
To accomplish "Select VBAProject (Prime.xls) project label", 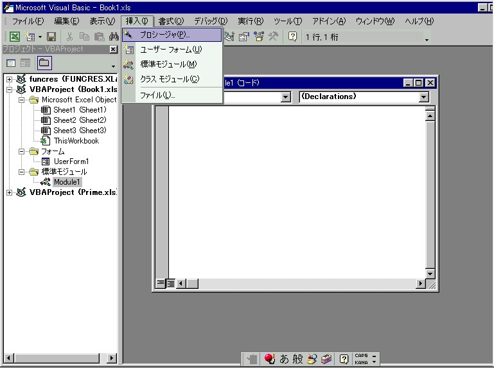I will (x=73, y=192).
